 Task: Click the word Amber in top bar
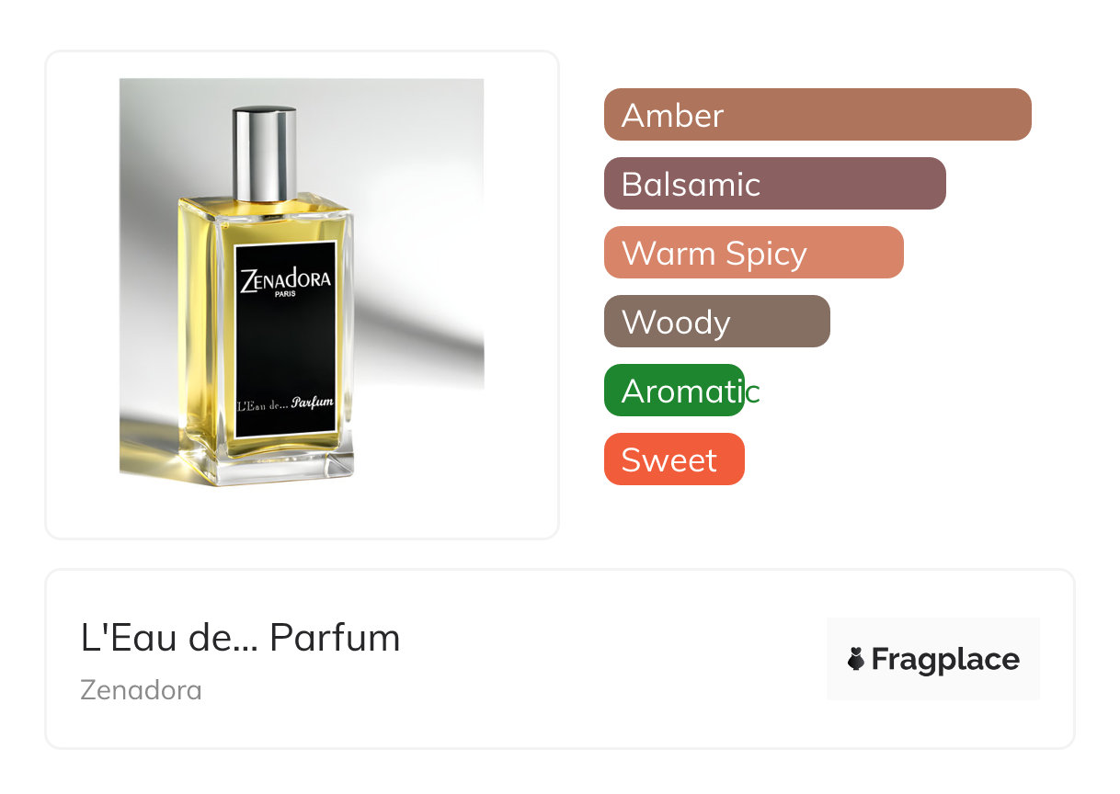pos(673,116)
